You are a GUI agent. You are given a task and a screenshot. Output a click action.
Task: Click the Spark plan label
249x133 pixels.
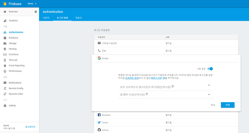click(6, 125)
